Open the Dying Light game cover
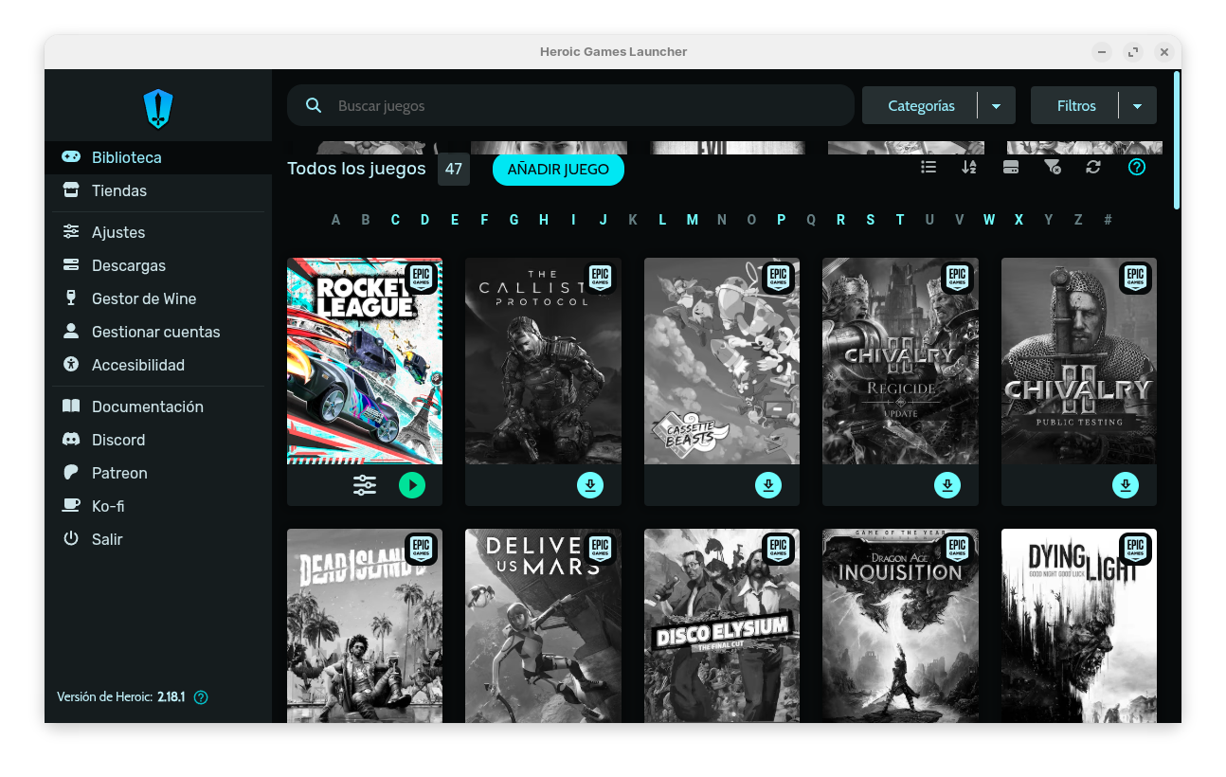This screenshot has width=1226, height=777. click(x=1079, y=625)
